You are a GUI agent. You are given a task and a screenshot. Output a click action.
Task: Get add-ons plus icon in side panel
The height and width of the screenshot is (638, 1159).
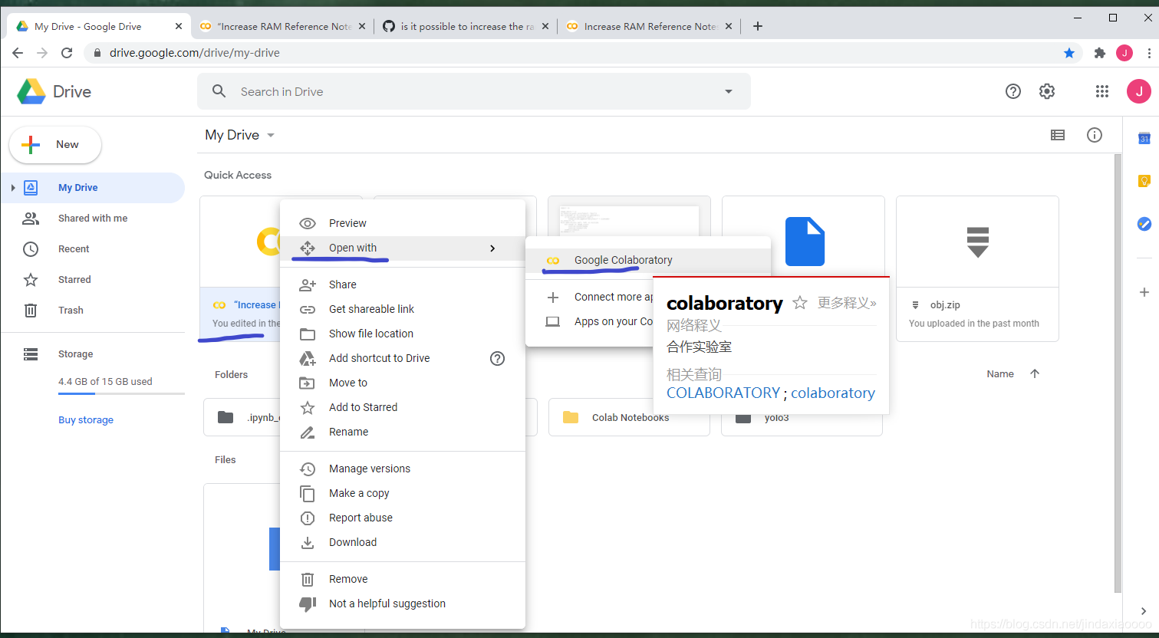1144,292
